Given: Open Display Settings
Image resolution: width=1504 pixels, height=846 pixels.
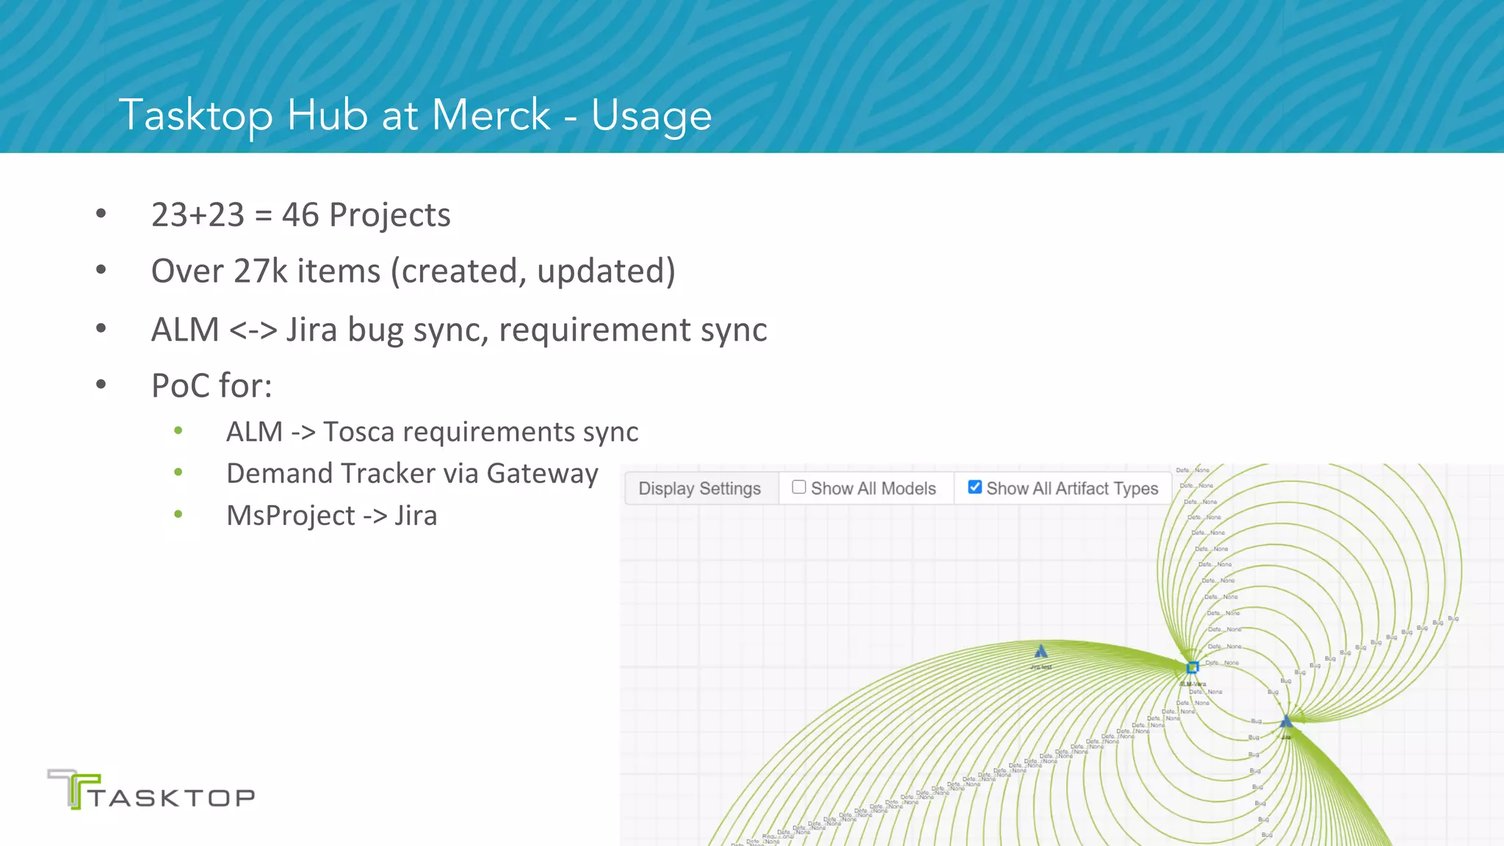Looking at the screenshot, I should pyautogui.click(x=699, y=488).
